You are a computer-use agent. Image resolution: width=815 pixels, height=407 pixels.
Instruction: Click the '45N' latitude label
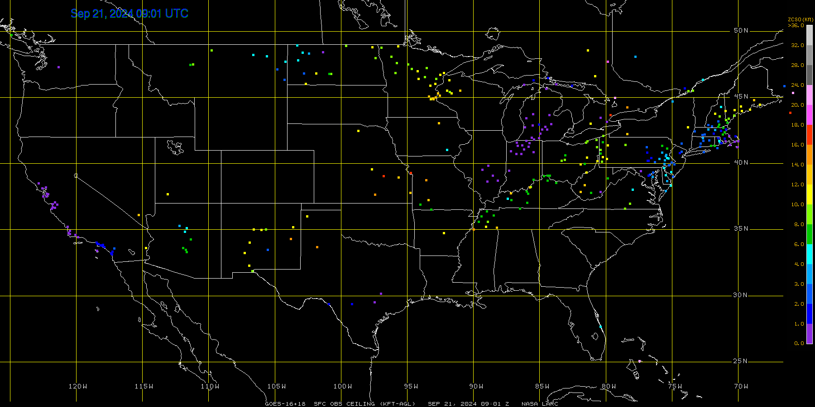click(x=741, y=96)
